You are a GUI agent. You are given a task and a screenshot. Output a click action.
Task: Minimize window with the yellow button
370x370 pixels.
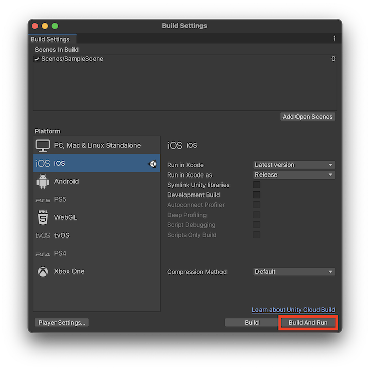[45, 26]
